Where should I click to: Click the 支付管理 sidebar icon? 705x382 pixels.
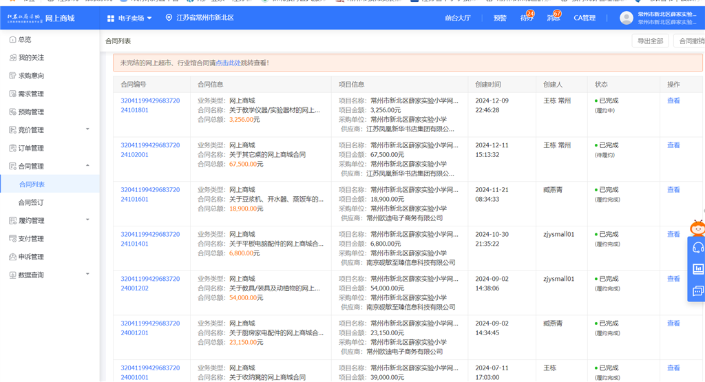pyautogui.click(x=12, y=239)
